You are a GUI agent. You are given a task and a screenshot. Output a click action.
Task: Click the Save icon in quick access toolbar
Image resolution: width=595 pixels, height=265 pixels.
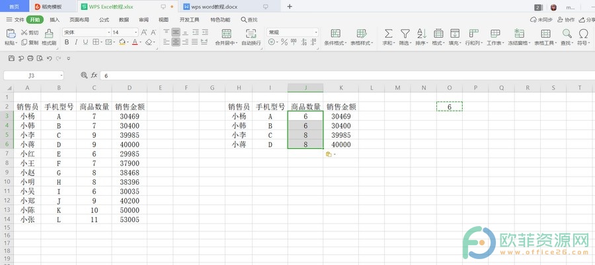click(x=11, y=58)
